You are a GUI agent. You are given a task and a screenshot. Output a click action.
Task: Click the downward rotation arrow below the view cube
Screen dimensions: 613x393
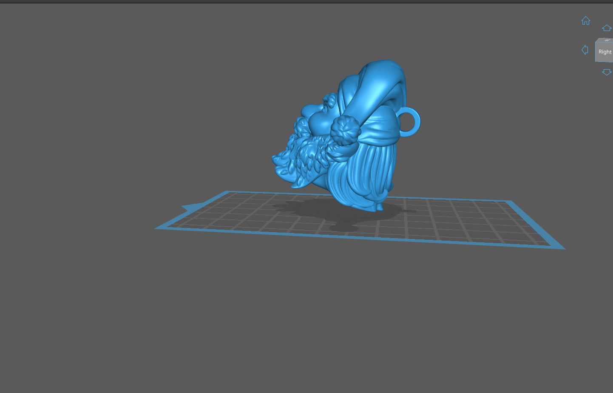(607, 72)
